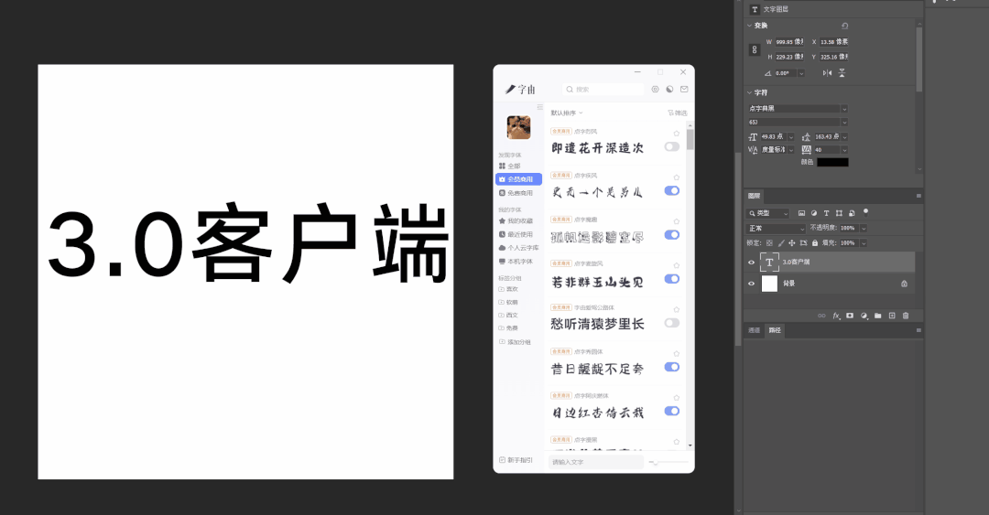Screen dimensions: 989x515
Task: Click the search field in 字由 window
Action: pos(603,90)
